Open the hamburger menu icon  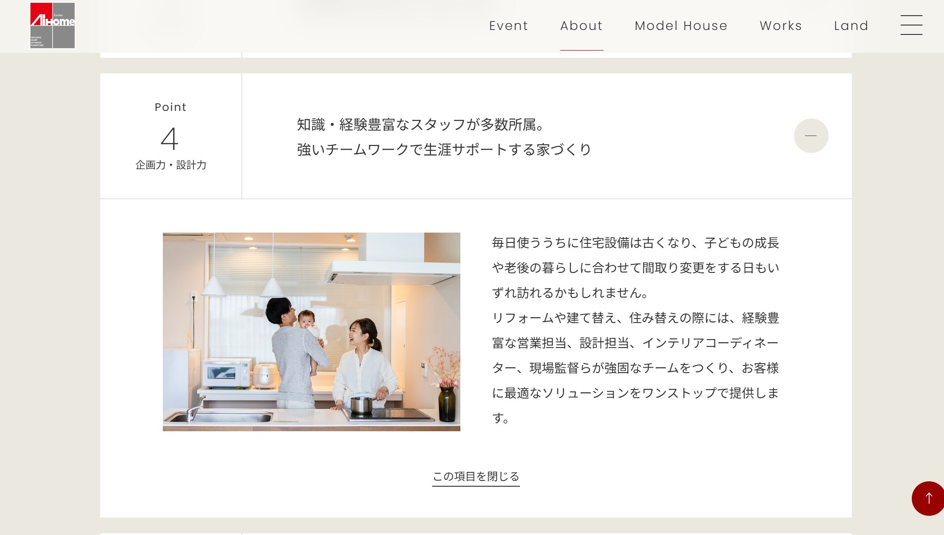911,25
